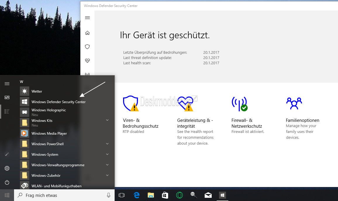Click the Windows Start button
The image size is (338, 201).
7,195
